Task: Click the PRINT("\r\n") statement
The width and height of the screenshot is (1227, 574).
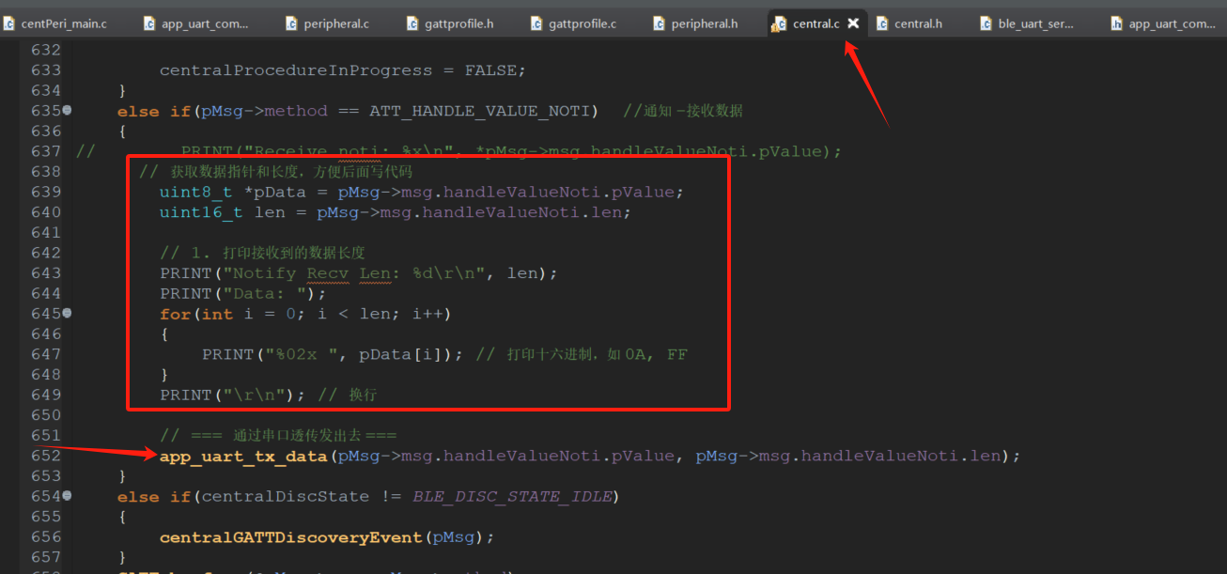Action: [233, 395]
